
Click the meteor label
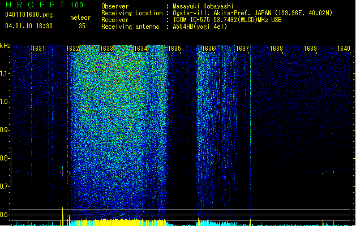coord(80,18)
